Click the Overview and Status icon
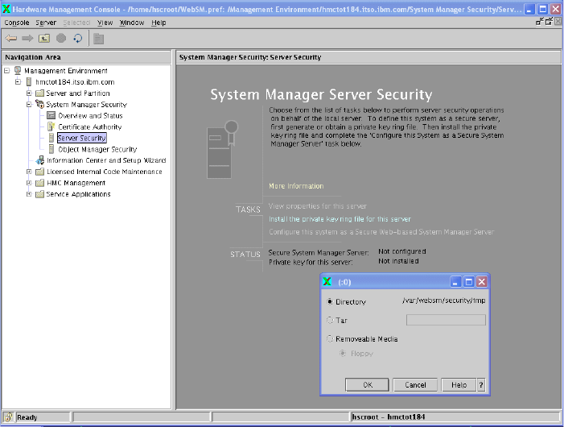Screen dimensions: 564x427 (51, 115)
